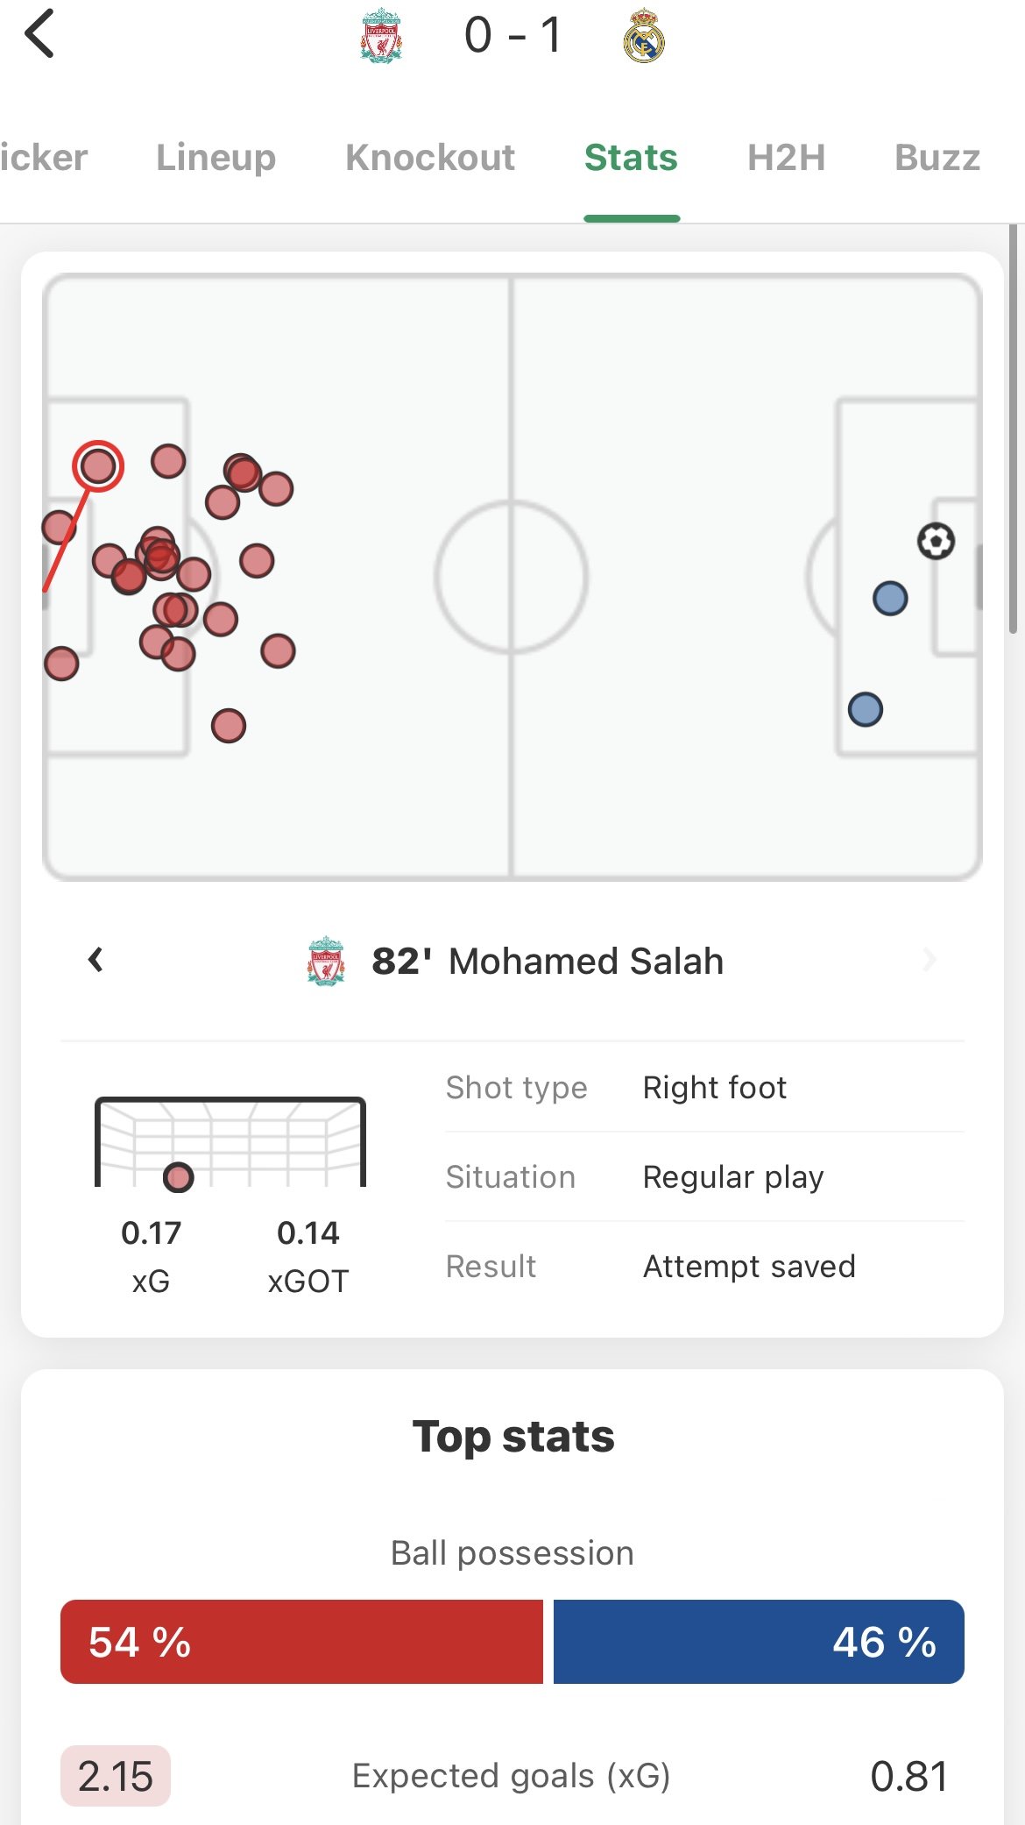Open the Buzz tab
The height and width of the screenshot is (1825, 1025).
(x=937, y=158)
